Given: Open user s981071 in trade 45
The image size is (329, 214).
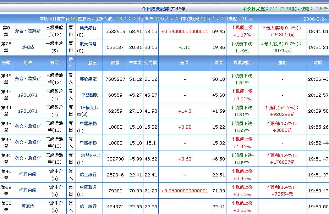Looking at the screenshot, I should tap(28, 95).
